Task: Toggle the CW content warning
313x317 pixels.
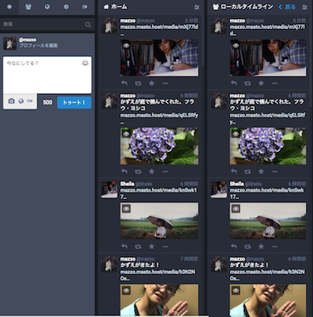Action: click(x=30, y=101)
